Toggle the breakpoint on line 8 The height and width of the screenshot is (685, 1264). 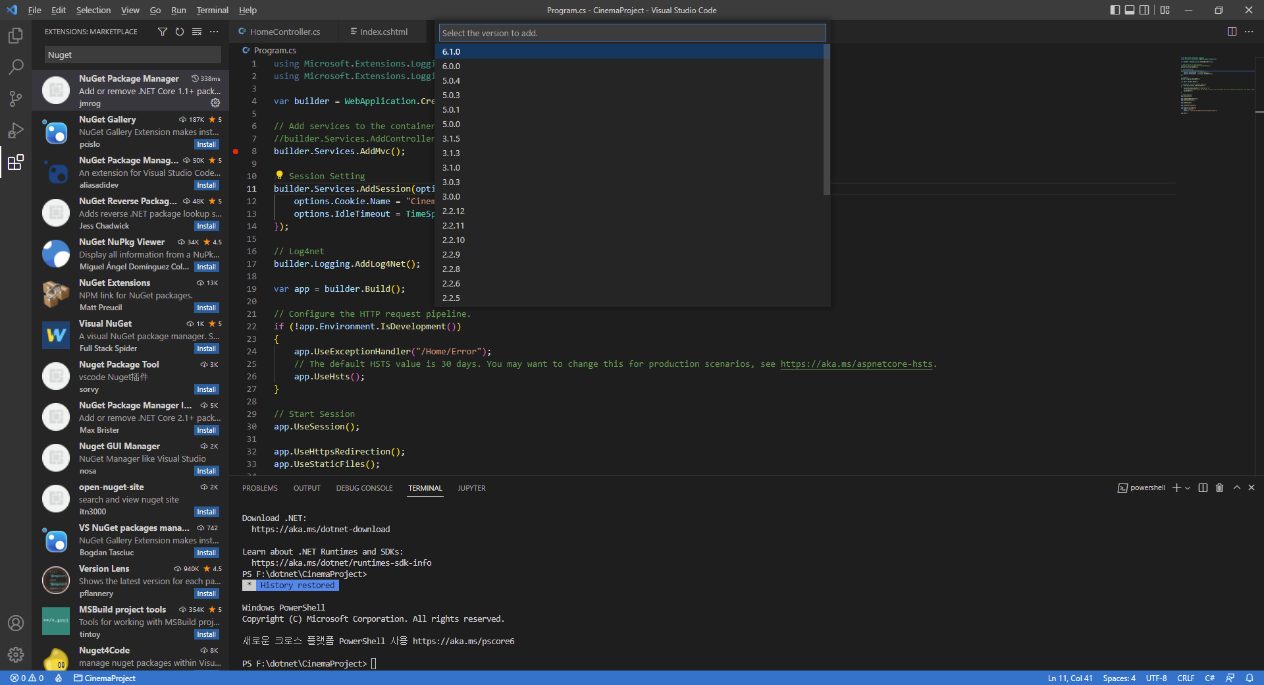click(x=236, y=151)
